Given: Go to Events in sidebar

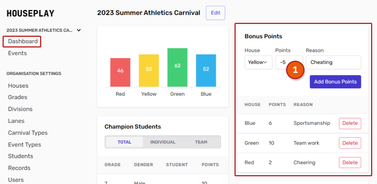Looking at the screenshot, I should (17, 53).
